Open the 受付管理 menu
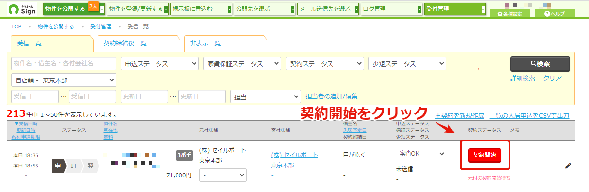Image resolution: width=589 pixels, height=192 pixels. 455,9
